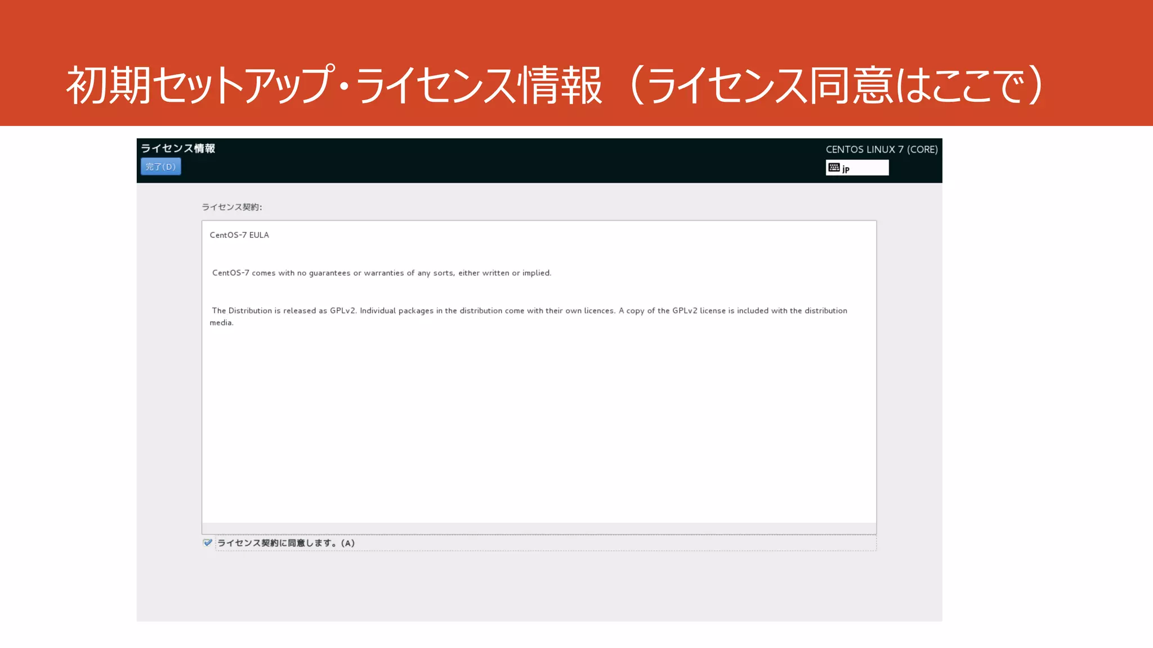Viewport: 1153px width, 648px height.
Task: Click the jp keyboard layout indicator
Action: point(846,169)
